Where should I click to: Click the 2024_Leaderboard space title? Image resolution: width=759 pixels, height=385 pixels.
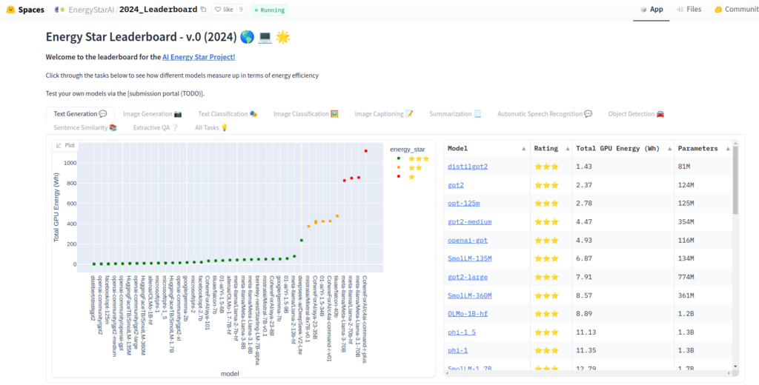pyautogui.click(x=158, y=10)
